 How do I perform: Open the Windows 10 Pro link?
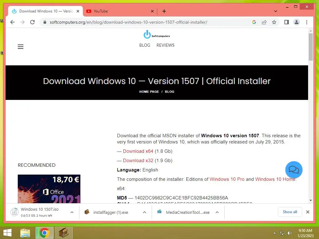tap(227, 179)
